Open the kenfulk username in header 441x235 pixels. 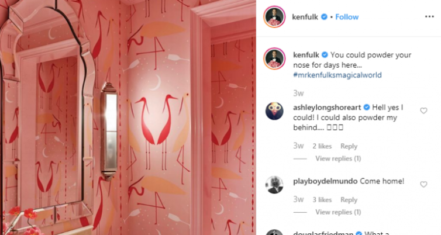click(305, 17)
